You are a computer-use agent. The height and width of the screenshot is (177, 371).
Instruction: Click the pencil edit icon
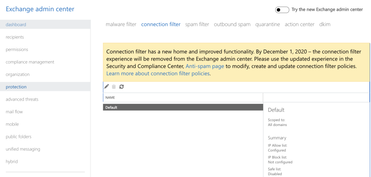pyautogui.click(x=107, y=87)
